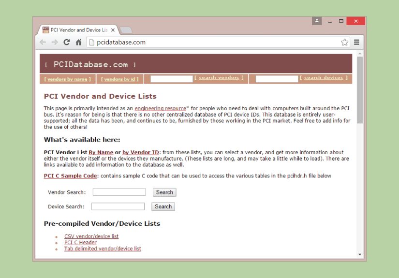
Task: Open the Chrome hamburger menu
Action: click(356, 42)
